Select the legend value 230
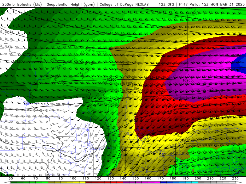 [235, 178]
